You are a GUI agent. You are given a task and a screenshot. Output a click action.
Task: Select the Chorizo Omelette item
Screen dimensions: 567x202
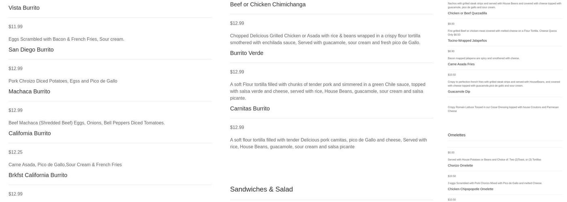460,166
